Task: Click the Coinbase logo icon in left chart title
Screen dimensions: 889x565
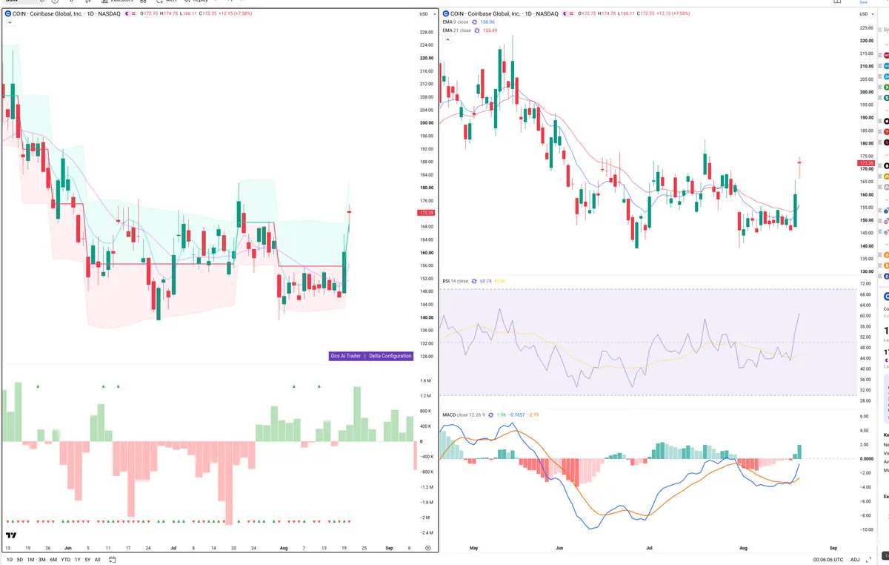Action: click(7, 13)
